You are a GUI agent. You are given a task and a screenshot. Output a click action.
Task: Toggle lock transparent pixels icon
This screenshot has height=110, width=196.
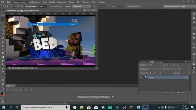tap(150, 73)
